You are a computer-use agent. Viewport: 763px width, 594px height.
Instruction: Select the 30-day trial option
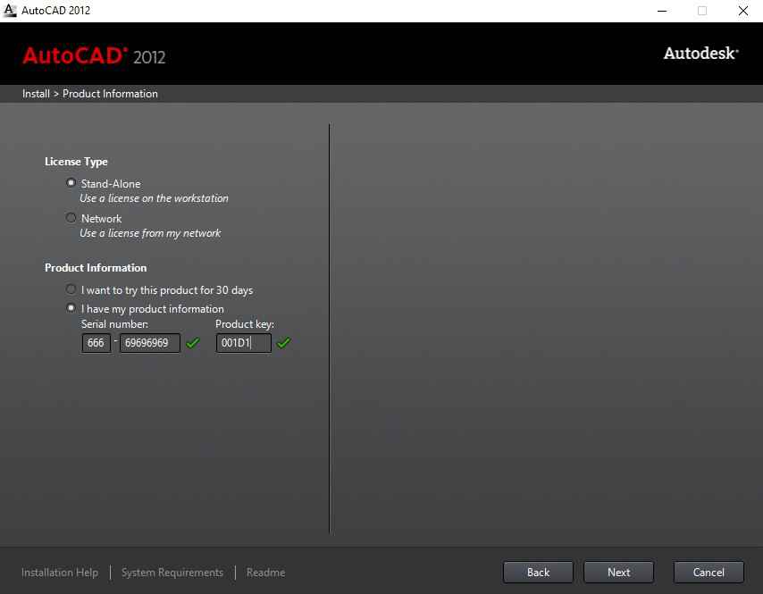click(71, 290)
